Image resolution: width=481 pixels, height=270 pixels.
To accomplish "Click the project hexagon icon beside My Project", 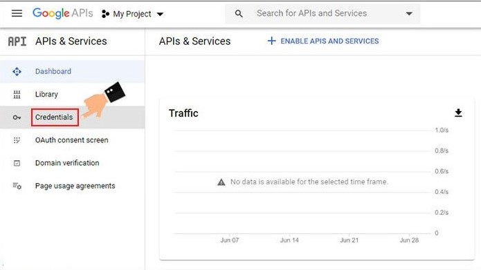I will (x=105, y=14).
